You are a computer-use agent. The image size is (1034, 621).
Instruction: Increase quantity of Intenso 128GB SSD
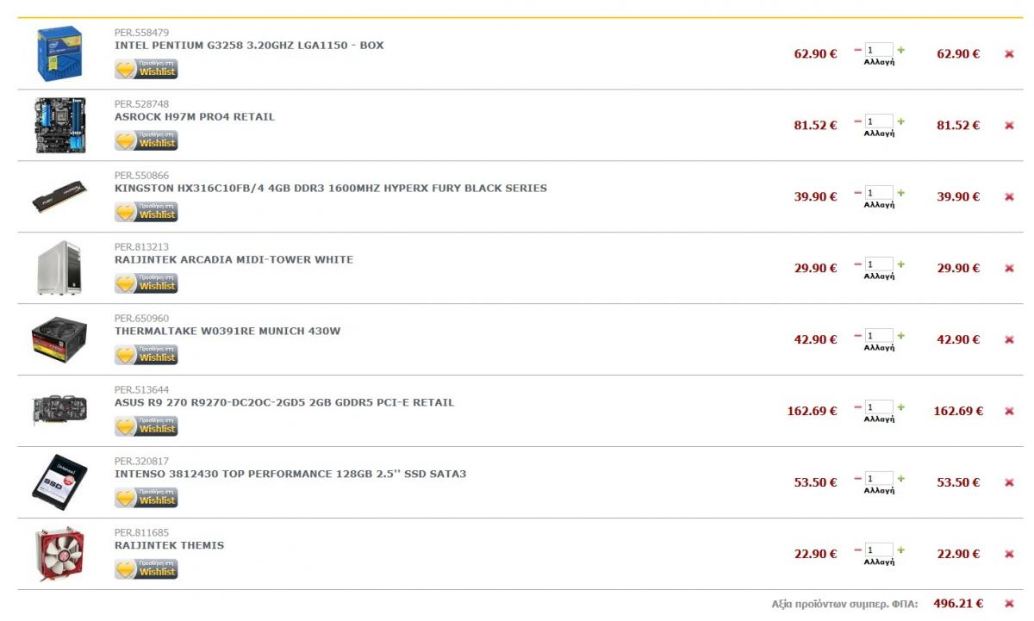901,478
